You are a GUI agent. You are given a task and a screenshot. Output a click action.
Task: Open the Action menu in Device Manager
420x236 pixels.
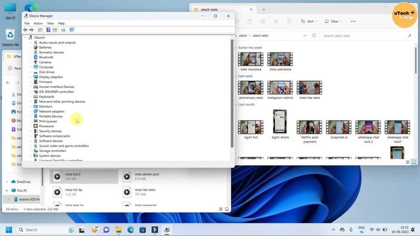click(38, 24)
